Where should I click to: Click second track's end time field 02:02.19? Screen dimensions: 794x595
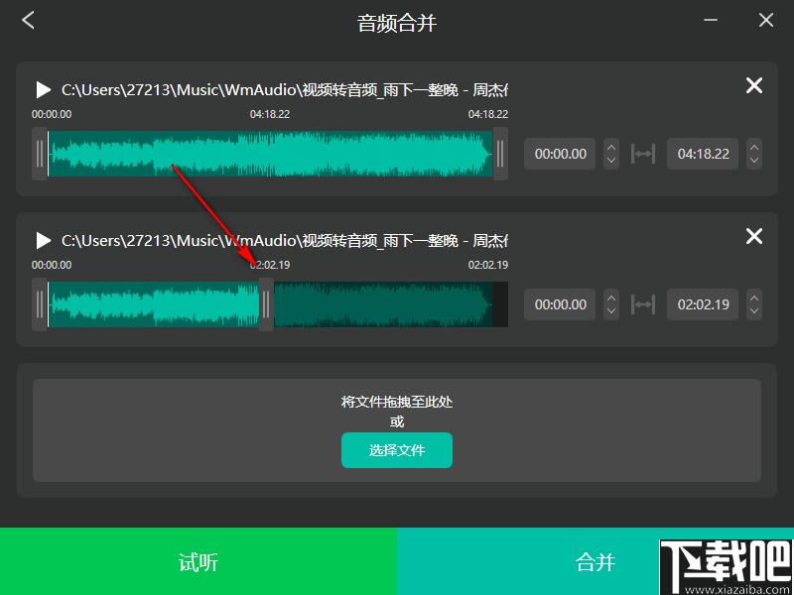coord(703,304)
